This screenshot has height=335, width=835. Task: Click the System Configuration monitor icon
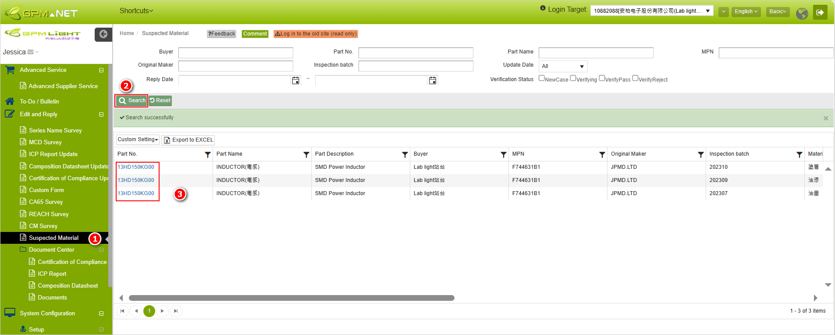(x=10, y=313)
